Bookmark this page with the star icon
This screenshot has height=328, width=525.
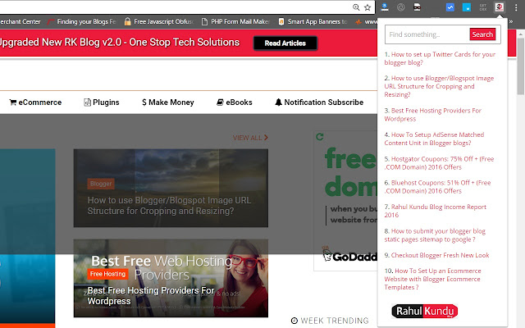pos(367,7)
